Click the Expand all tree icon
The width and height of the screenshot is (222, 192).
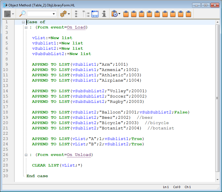(77, 14)
